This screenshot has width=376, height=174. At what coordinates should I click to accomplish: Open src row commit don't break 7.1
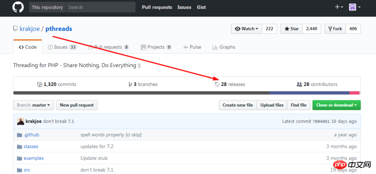coord(97,170)
